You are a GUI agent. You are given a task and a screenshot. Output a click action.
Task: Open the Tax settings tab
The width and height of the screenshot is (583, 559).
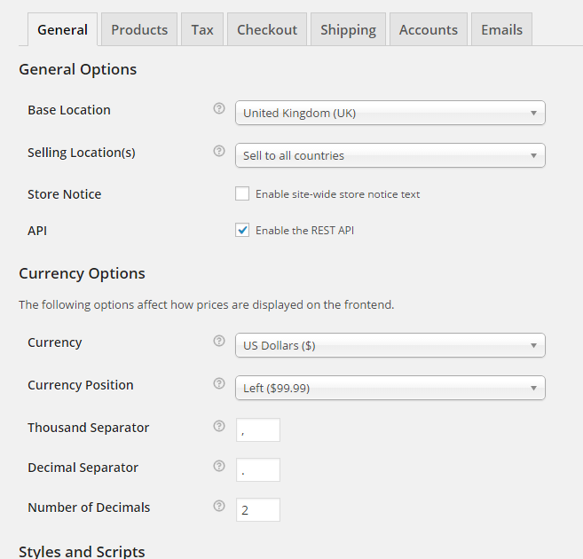tap(202, 29)
